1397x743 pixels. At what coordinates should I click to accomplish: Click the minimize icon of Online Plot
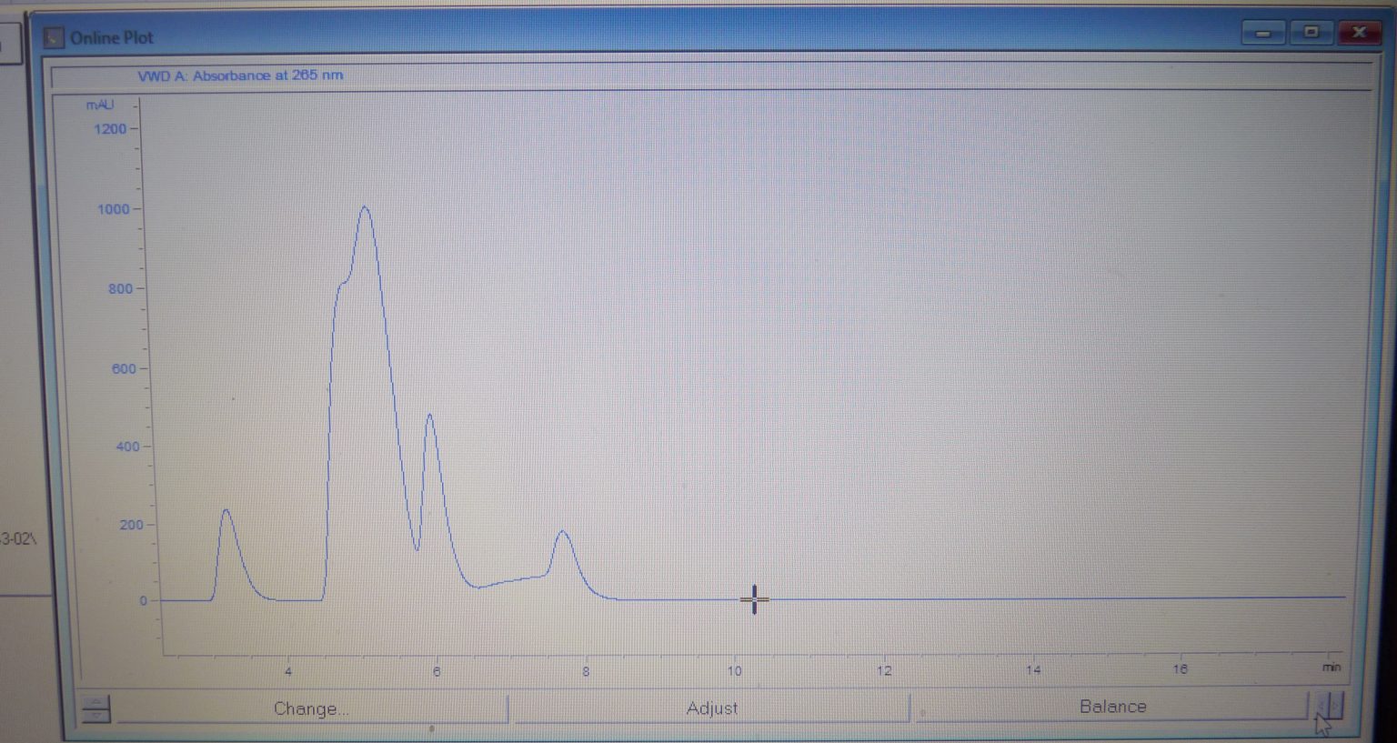point(1261,33)
